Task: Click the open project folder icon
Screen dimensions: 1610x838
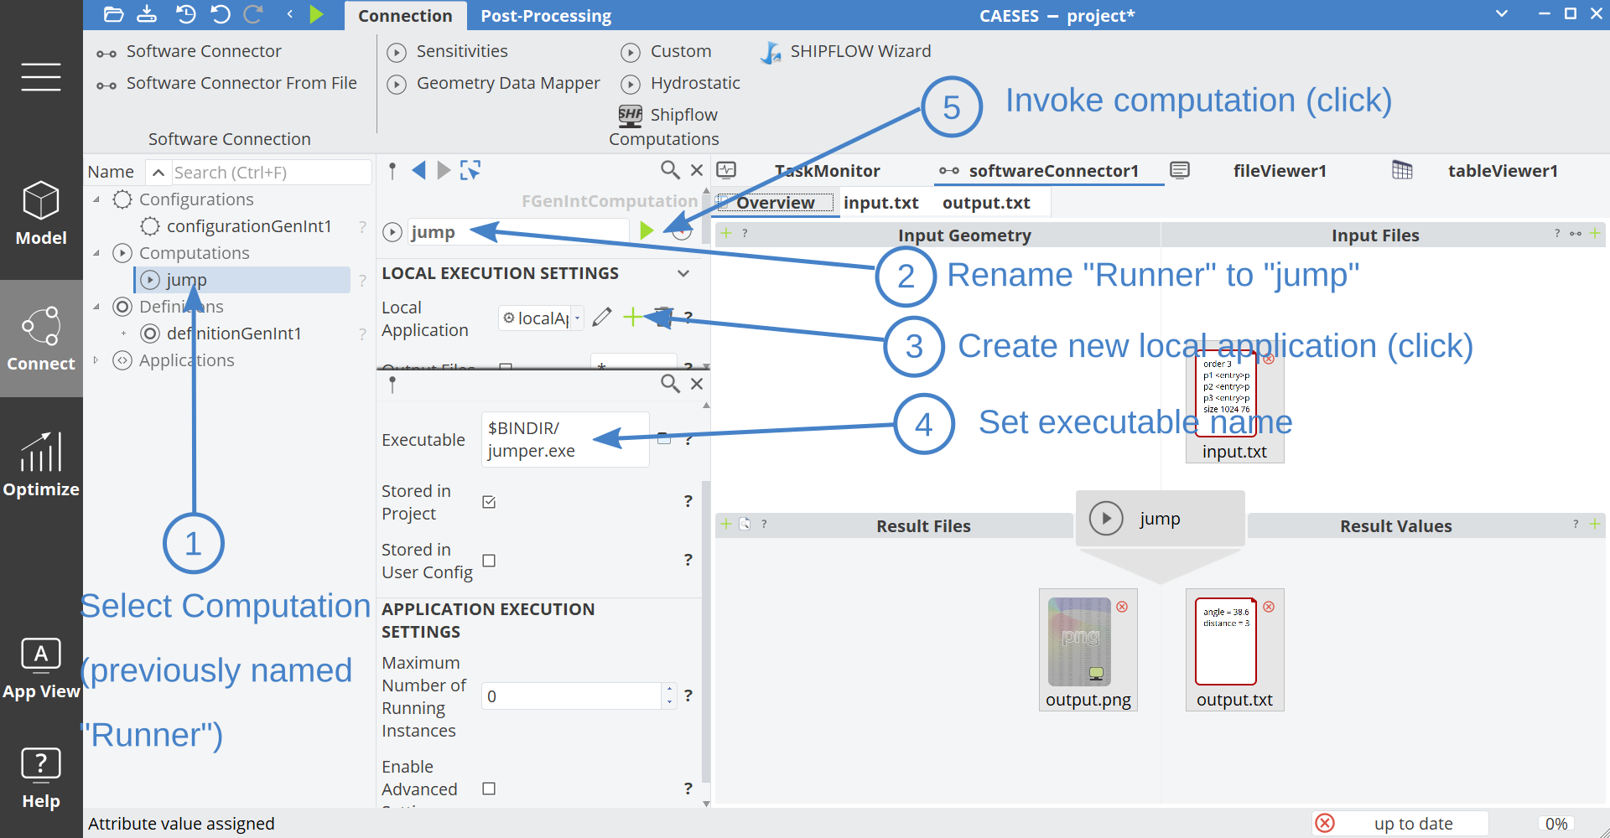Action: coord(113,14)
